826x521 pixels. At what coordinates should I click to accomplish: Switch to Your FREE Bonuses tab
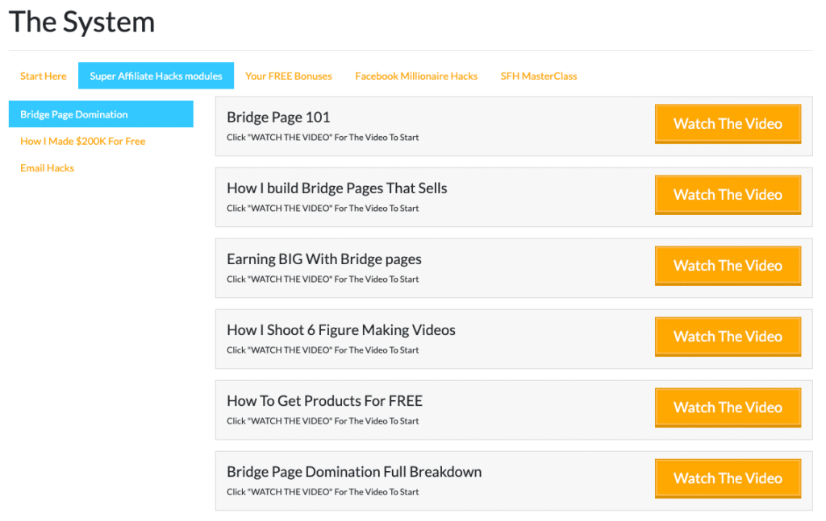coord(289,76)
